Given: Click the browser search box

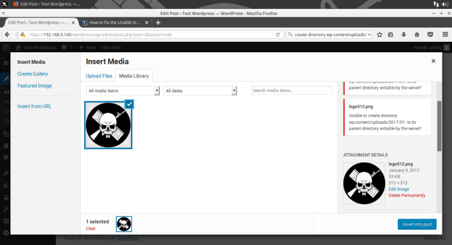Looking at the screenshot, I should pos(329,35).
